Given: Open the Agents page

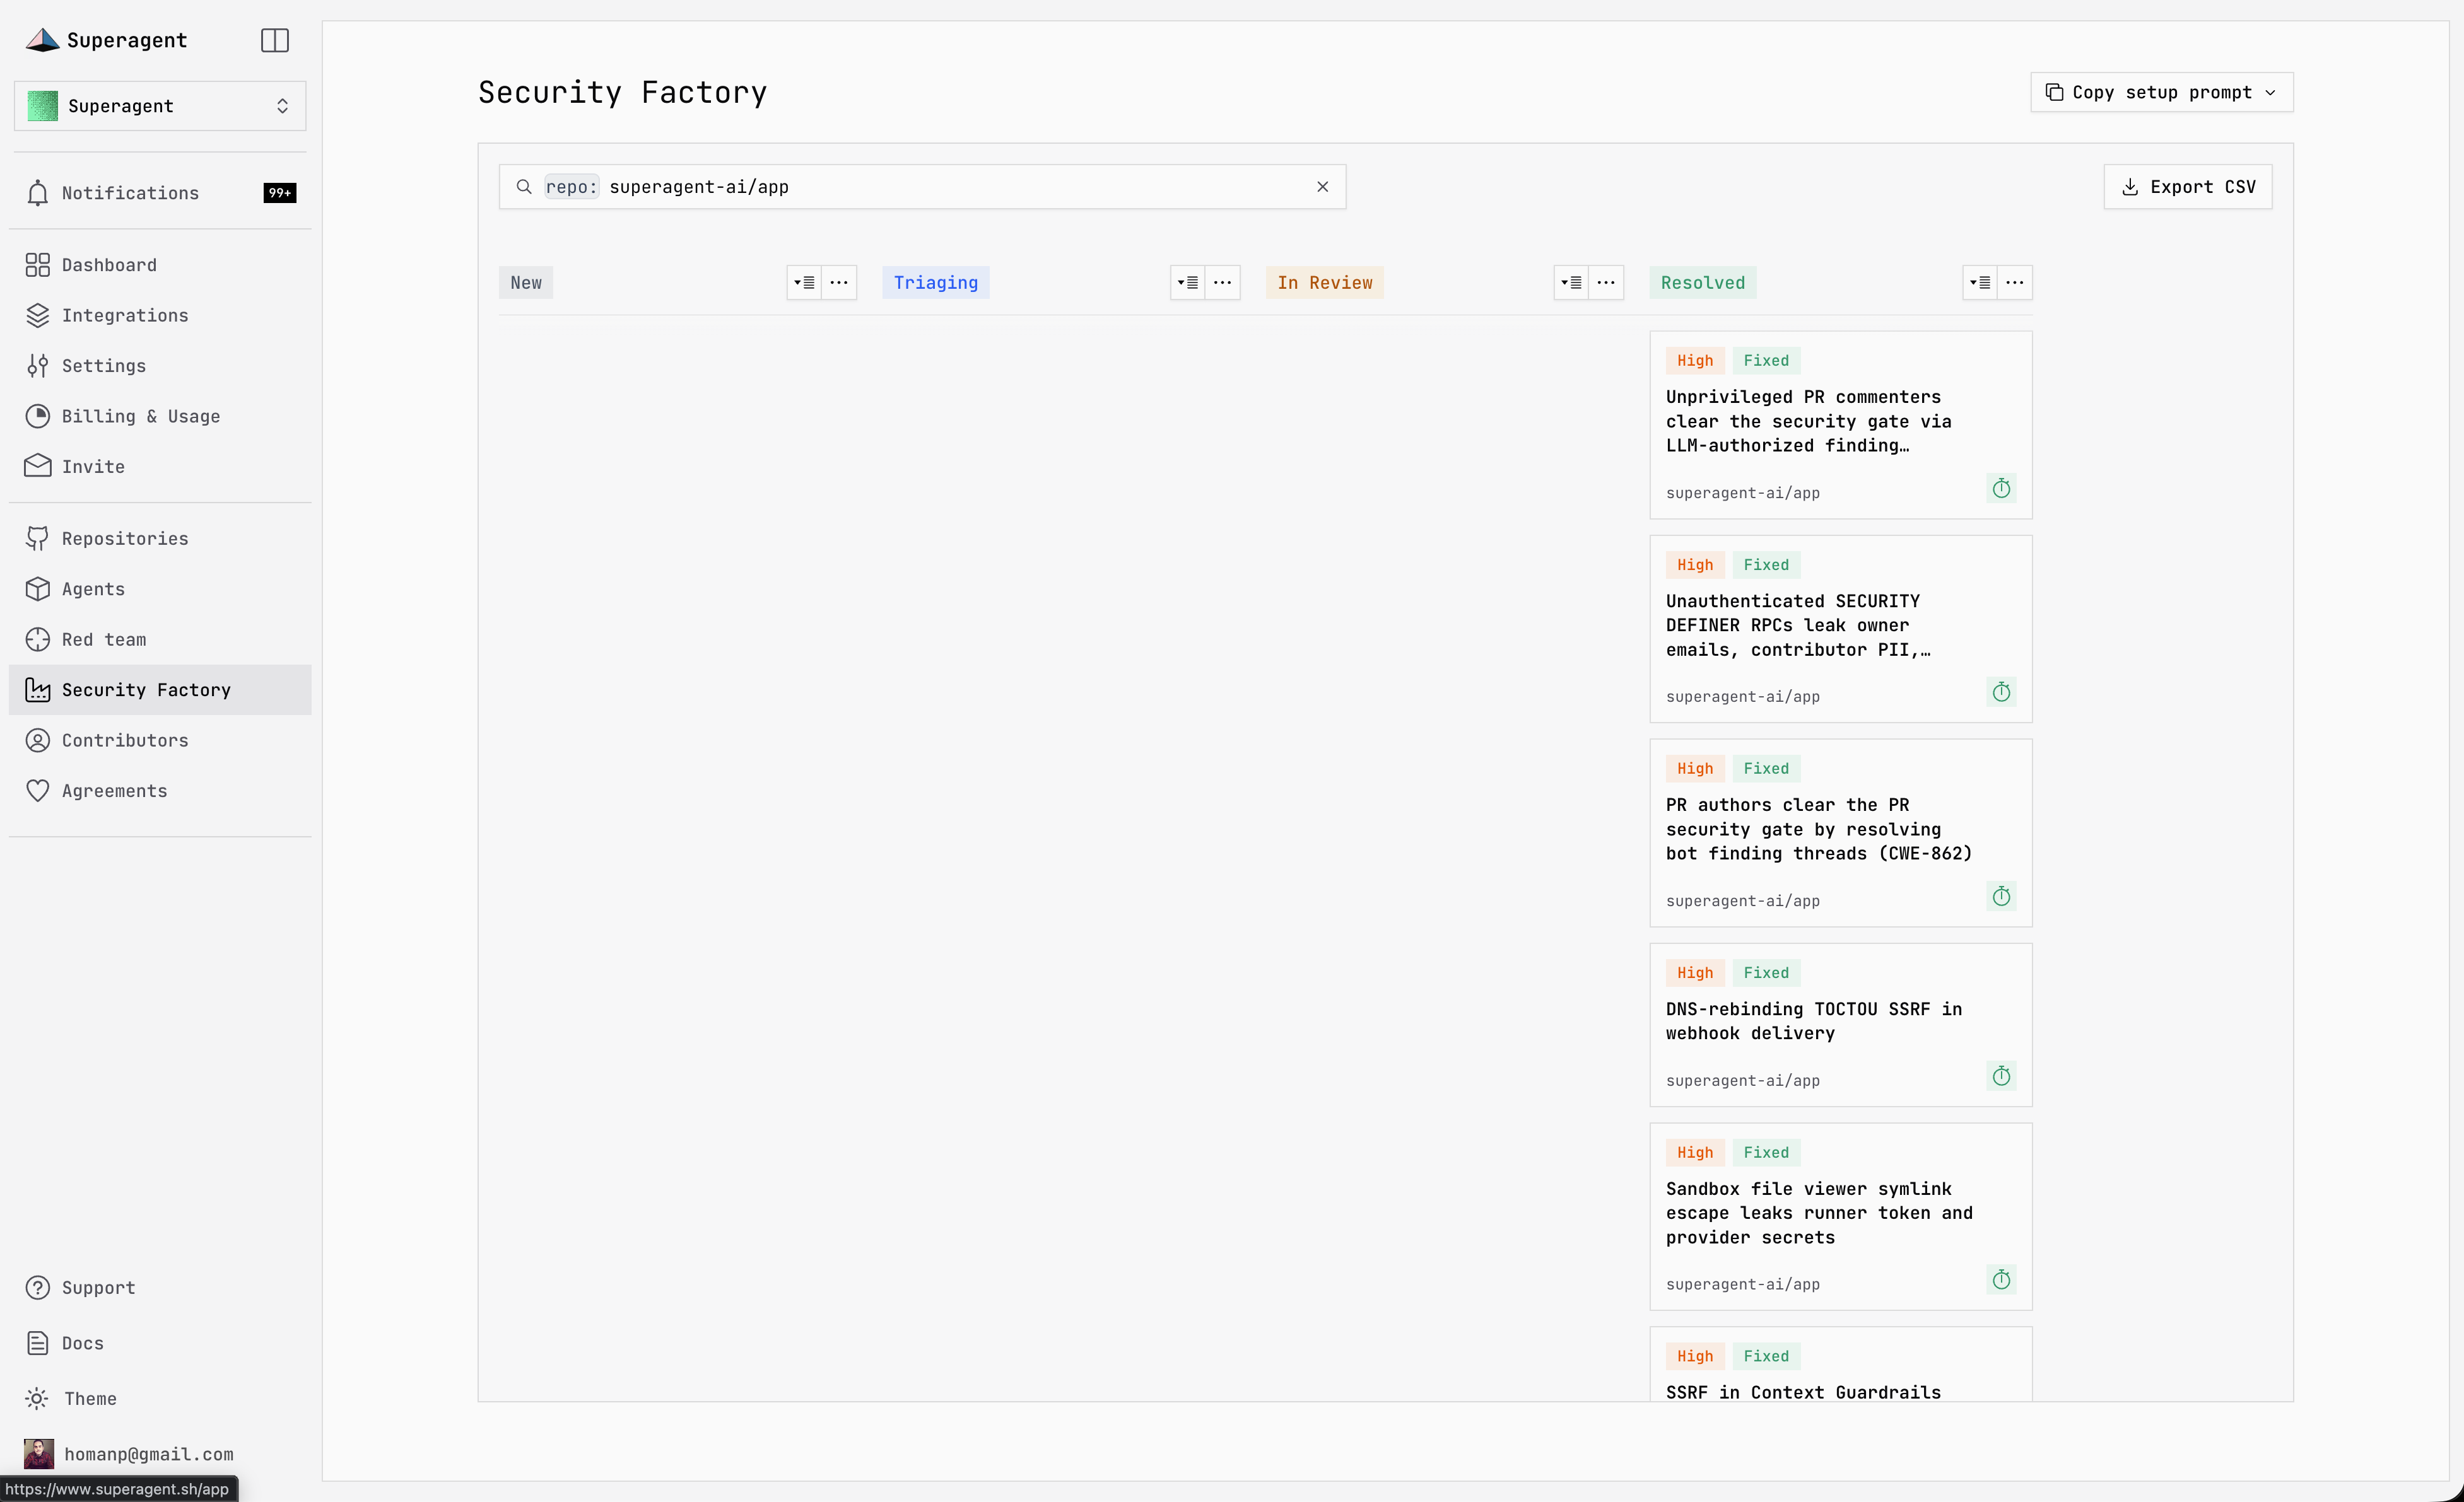Looking at the screenshot, I should 160,588.
